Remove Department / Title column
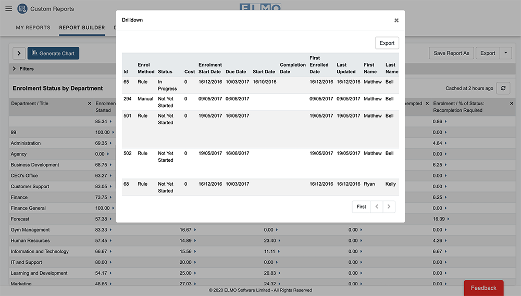The image size is (521, 296). [x=90, y=104]
